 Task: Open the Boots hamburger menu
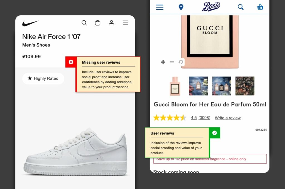(x=159, y=7)
